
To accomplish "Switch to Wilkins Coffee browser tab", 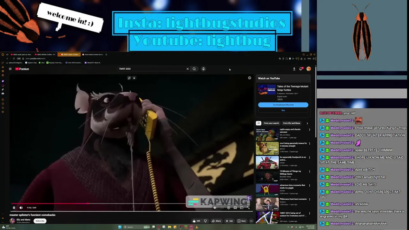I will (45, 55).
